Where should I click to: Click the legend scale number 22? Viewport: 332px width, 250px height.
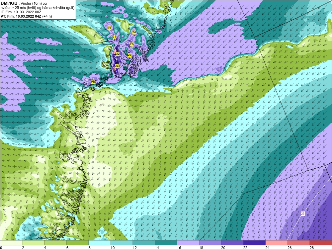(x=245, y=248)
